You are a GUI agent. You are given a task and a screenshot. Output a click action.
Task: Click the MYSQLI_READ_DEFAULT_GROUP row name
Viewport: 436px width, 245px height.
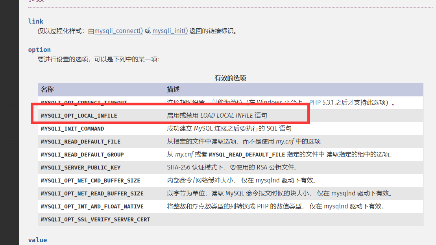pos(82,155)
